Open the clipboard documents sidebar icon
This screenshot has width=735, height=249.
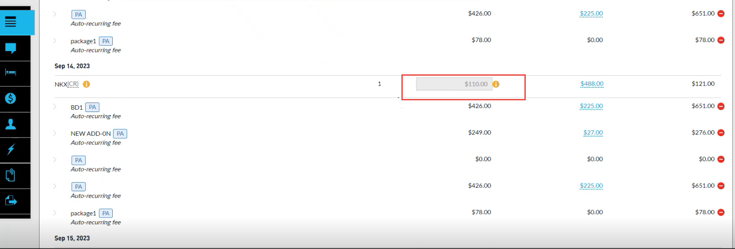click(x=11, y=175)
